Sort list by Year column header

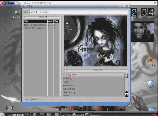coord(50,21)
